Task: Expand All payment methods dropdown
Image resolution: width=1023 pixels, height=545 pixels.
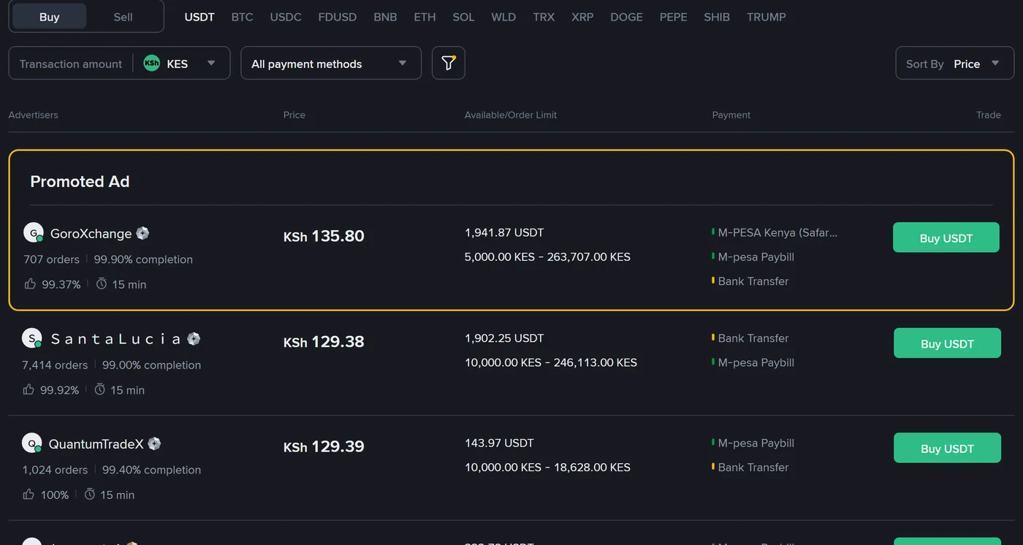Action: (x=331, y=64)
